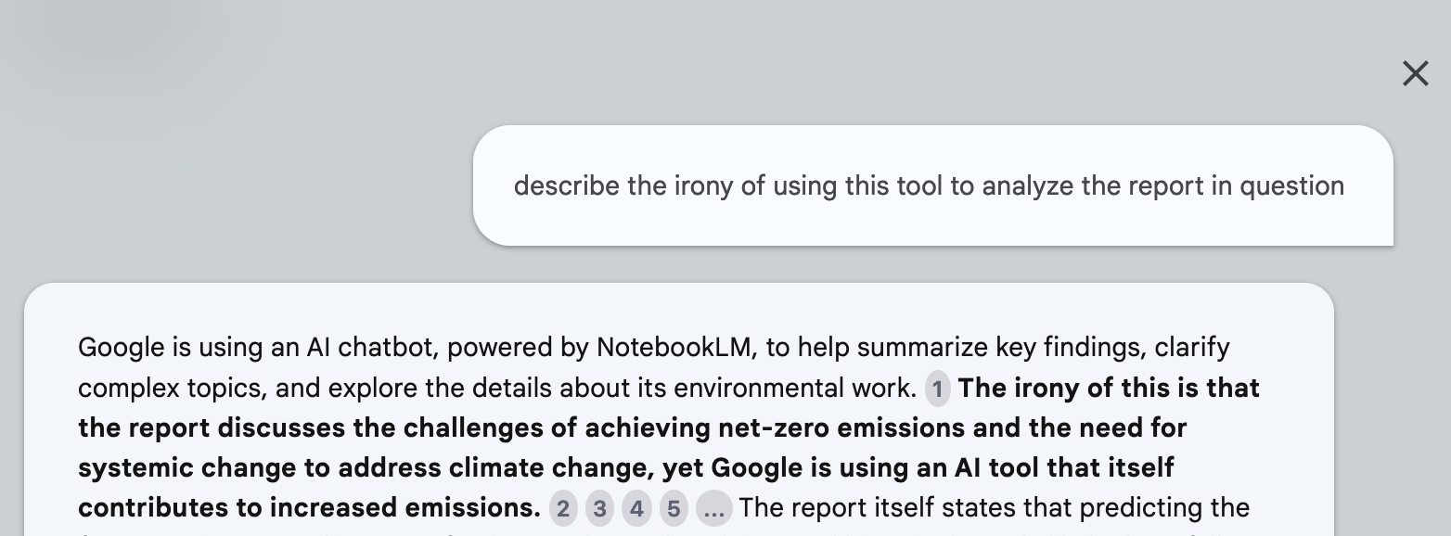Screen dimensions: 1451x536
Task: Open citation number 4
Action: click(x=636, y=509)
